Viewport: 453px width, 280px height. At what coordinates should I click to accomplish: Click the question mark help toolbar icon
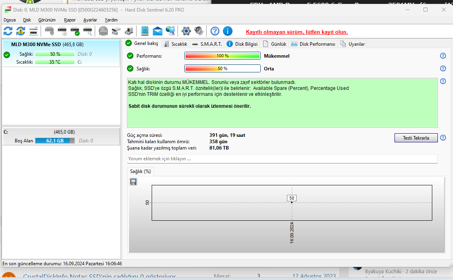[x=215, y=31]
